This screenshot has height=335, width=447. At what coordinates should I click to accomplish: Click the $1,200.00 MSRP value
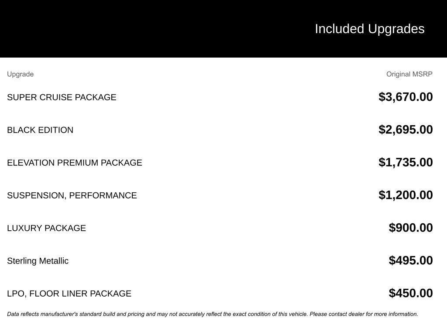(406, 195)
